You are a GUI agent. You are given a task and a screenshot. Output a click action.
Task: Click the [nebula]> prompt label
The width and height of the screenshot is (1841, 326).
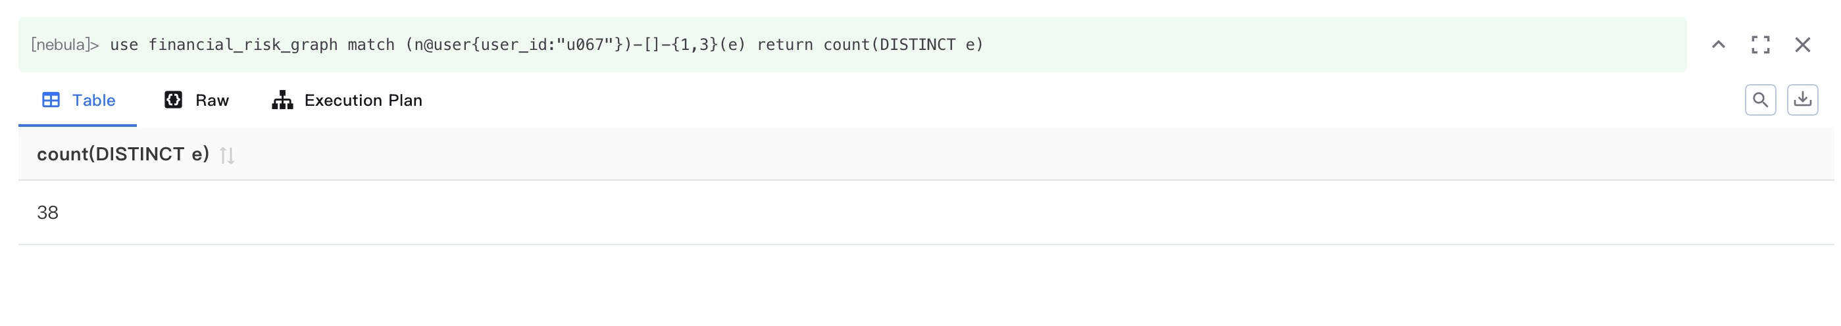click(64, 45)
